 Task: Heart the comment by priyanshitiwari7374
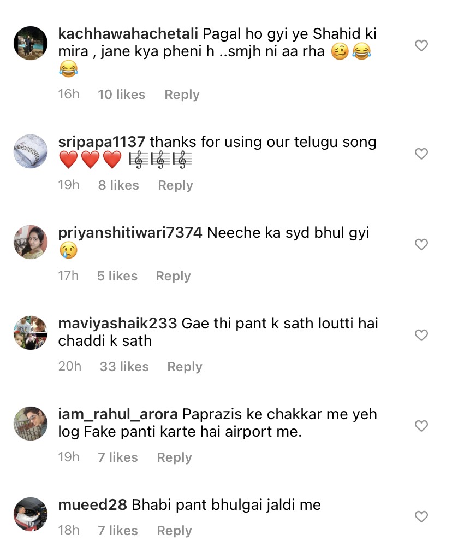click(421, 245)
